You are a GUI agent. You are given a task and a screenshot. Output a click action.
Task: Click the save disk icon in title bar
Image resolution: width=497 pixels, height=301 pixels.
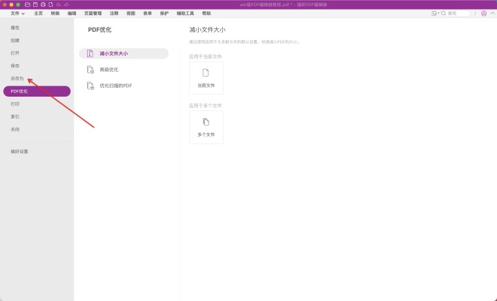pyautogui.click(x=35, y=4)
